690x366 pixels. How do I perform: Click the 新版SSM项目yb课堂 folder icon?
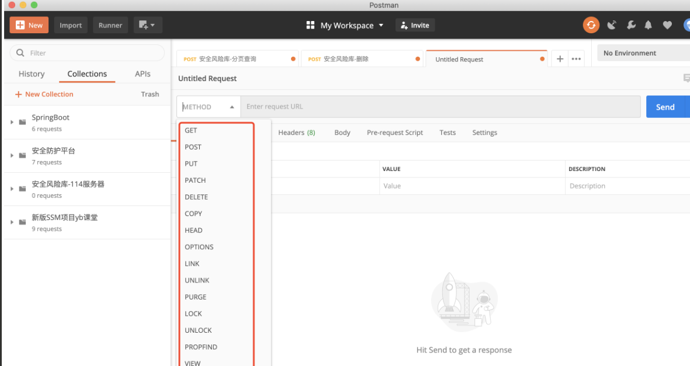point(22,222)
